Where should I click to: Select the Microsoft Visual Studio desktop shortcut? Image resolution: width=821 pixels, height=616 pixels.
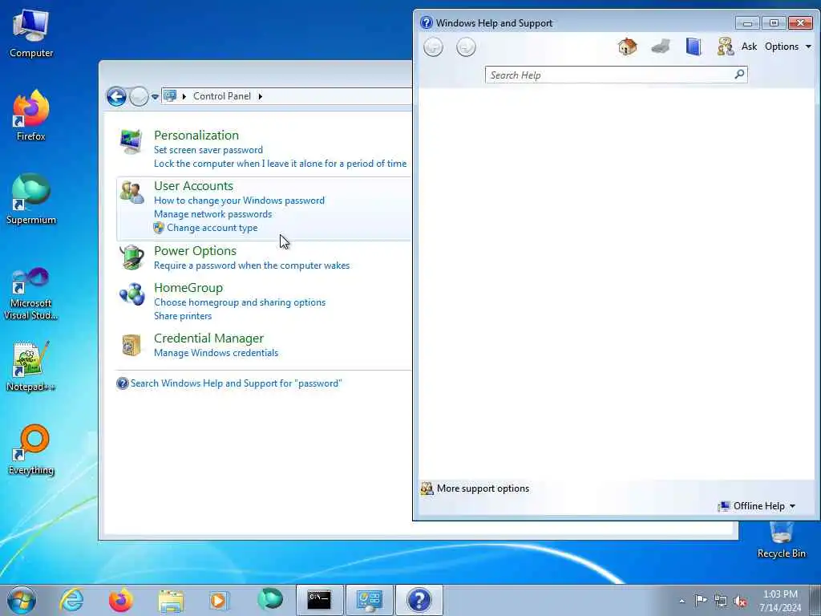coord(31,294)
